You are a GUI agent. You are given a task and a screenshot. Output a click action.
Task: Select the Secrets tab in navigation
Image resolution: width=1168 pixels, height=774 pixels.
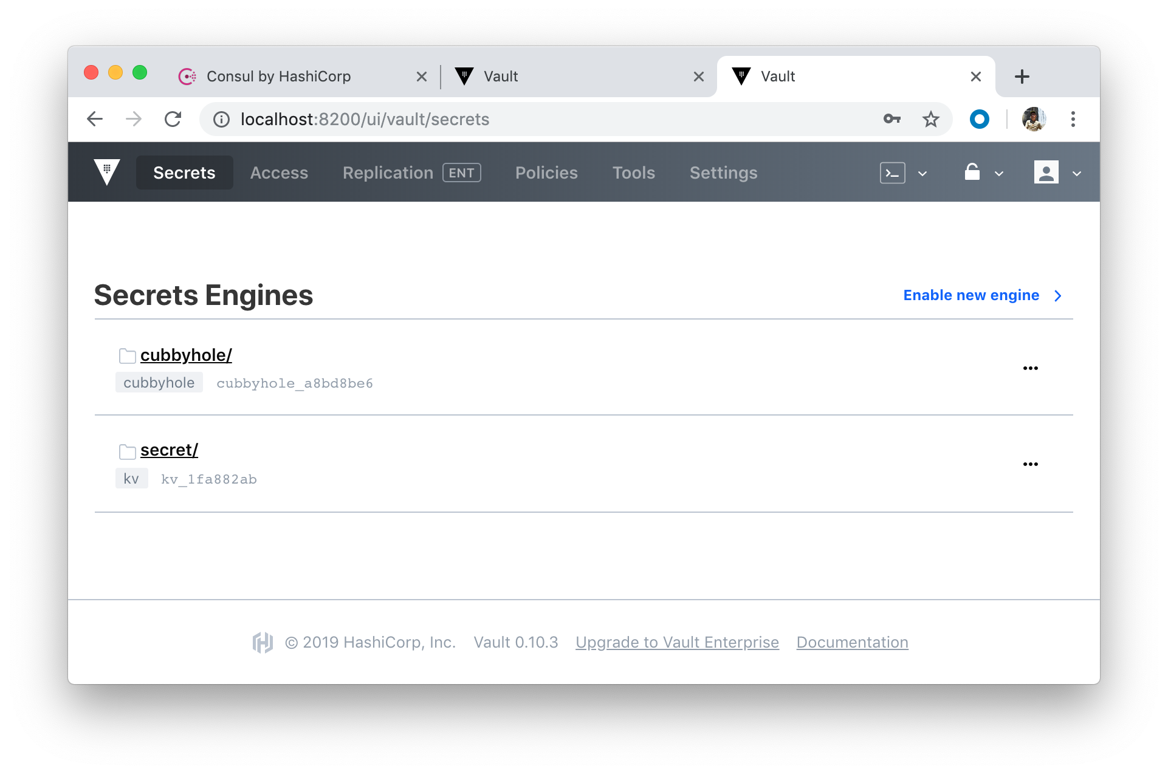click(184, 172)
